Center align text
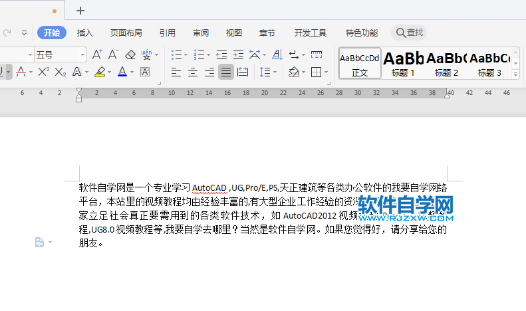The height and width of the screenshot is (311, 526). pos(193,72)
